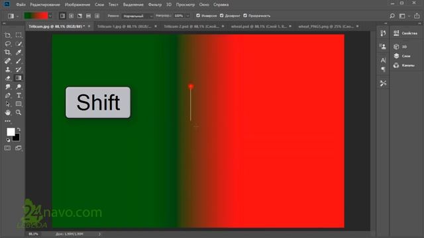Toggle the Дизеринг checkbox
This screenshot has width=424, height=238.
(x=222, y=16)
